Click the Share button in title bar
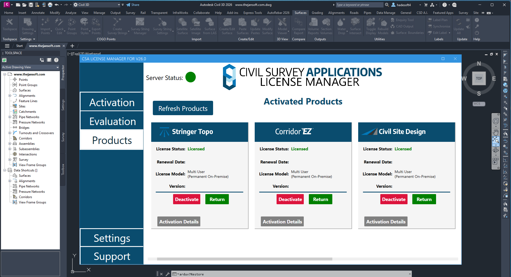The width and height of the screenshot is (511, 277). click(x=133, y=5)
